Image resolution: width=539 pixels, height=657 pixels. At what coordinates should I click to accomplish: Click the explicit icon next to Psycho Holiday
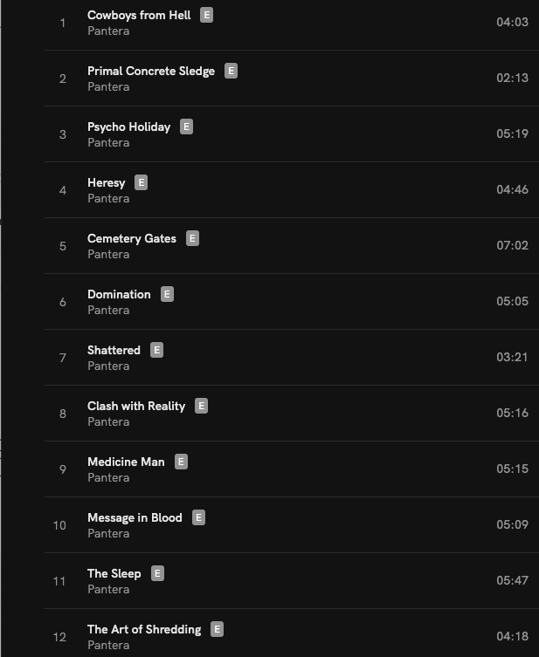coord(186,127)
